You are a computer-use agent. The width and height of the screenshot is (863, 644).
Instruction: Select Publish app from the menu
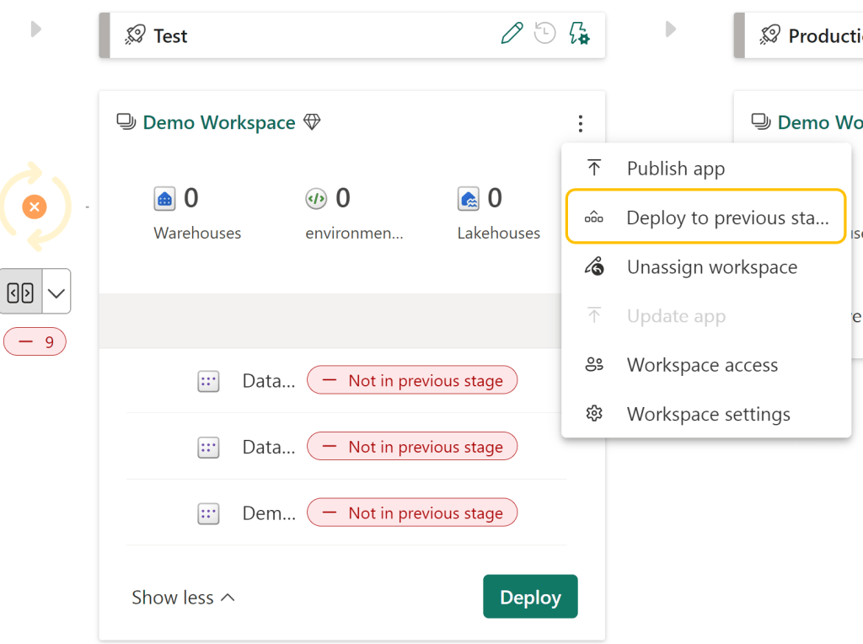tap(675, 169)
